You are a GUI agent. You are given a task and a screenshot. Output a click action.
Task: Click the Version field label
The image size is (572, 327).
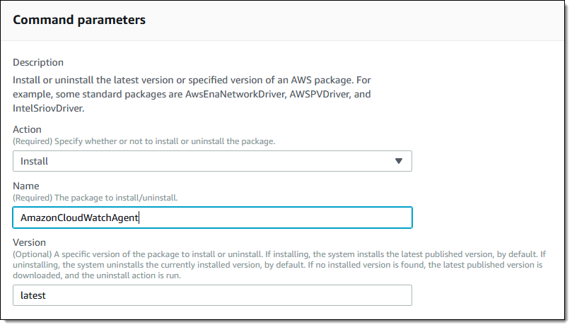(30, 242)
